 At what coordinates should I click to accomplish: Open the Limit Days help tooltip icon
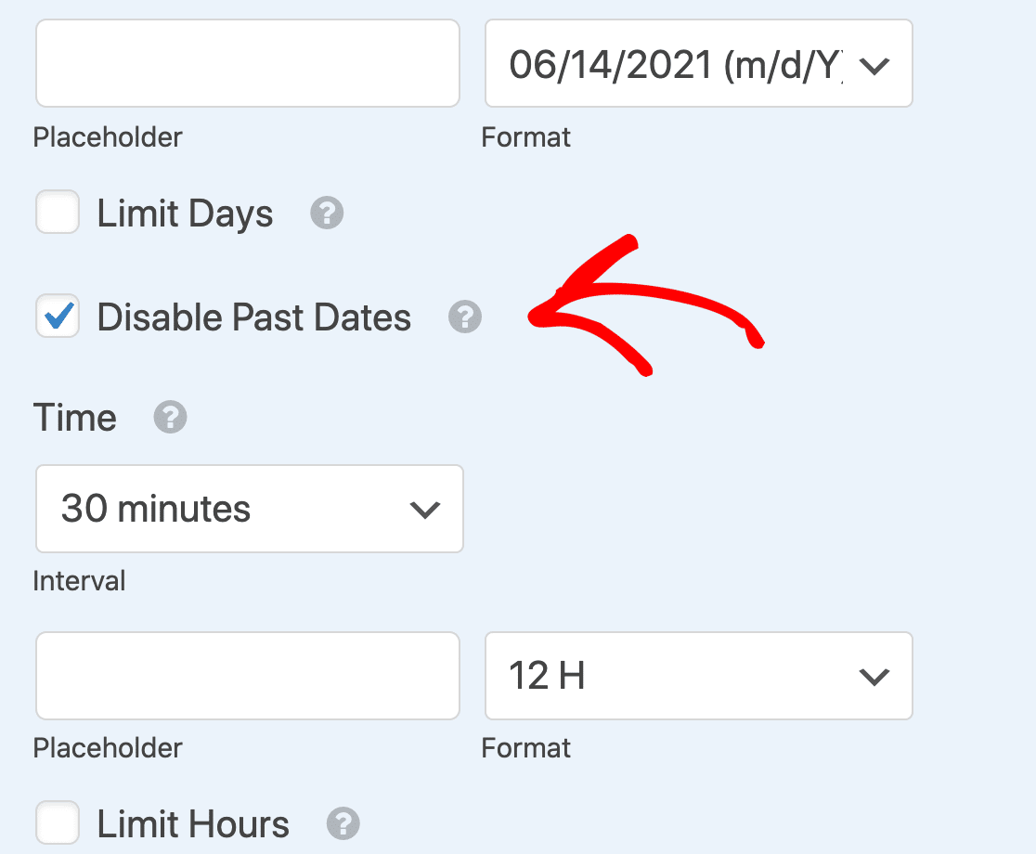[x=326, y=213]
